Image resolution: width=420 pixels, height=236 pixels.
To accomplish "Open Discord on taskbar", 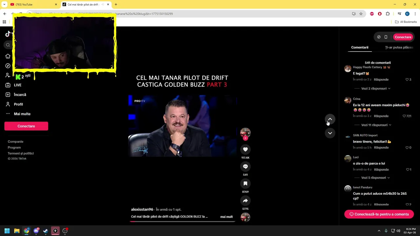I will (x=36, y=231).
